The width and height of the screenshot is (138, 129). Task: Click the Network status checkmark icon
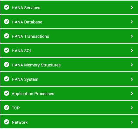(x=7, y=122)
